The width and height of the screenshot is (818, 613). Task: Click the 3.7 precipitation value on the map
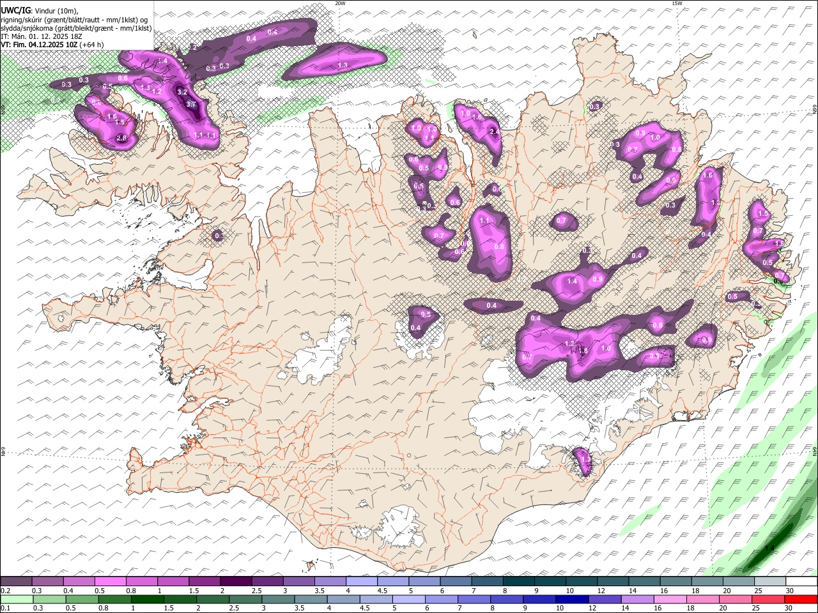[x=190, y=104]
